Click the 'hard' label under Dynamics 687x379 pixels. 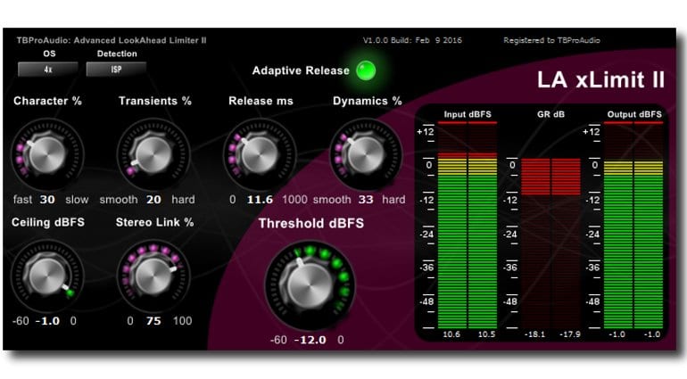point(393,200)
